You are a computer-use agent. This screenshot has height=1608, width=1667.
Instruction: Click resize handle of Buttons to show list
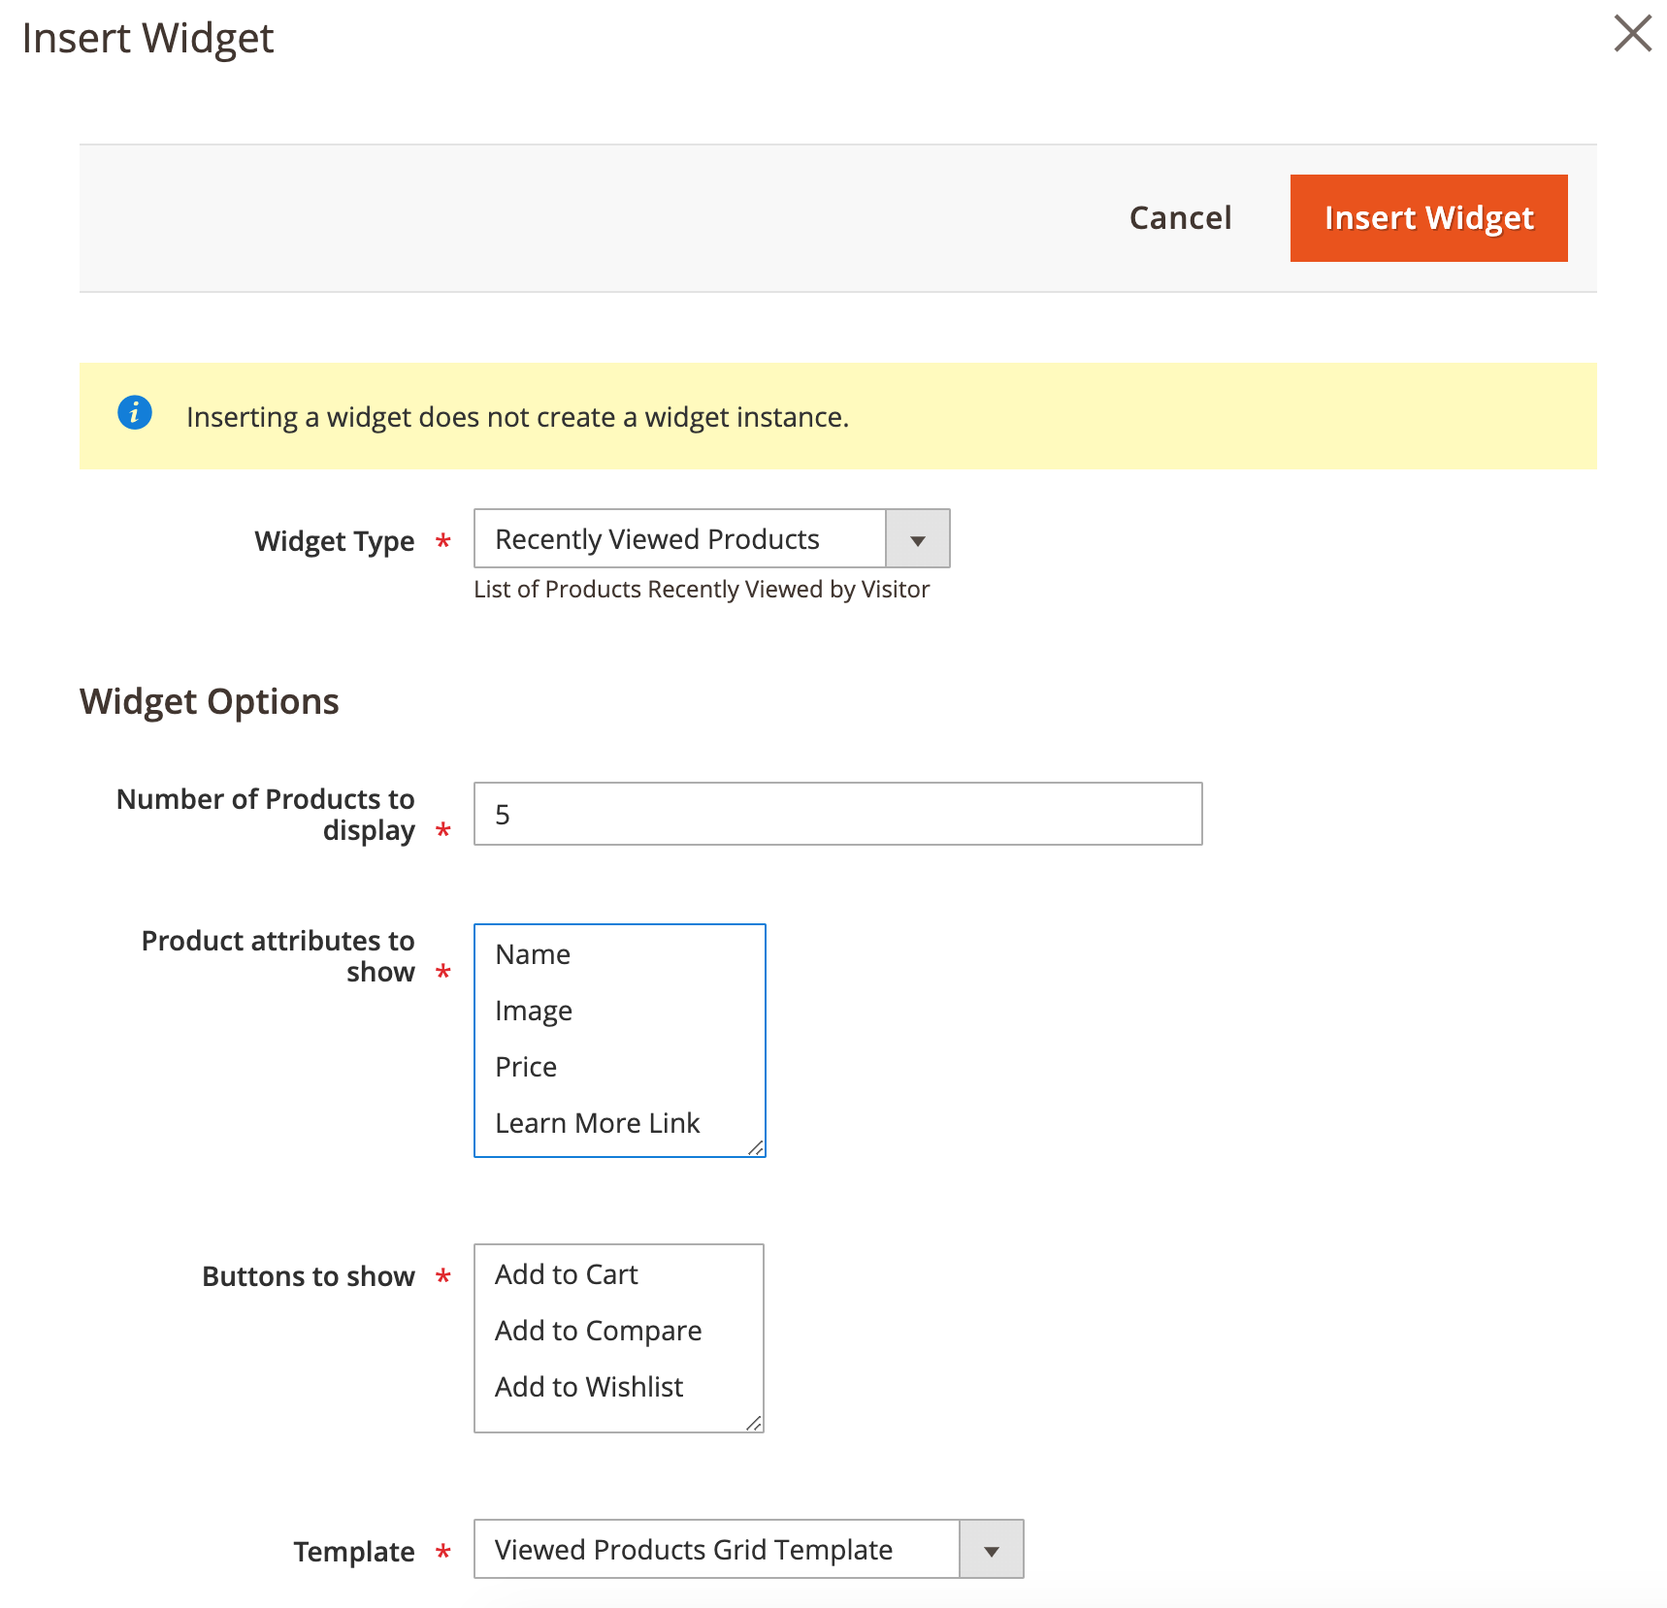pos(754,1423)
